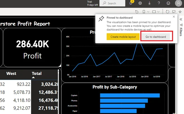Expand the Filters pane chevrons
184x114 pixels.
(181, 20)
